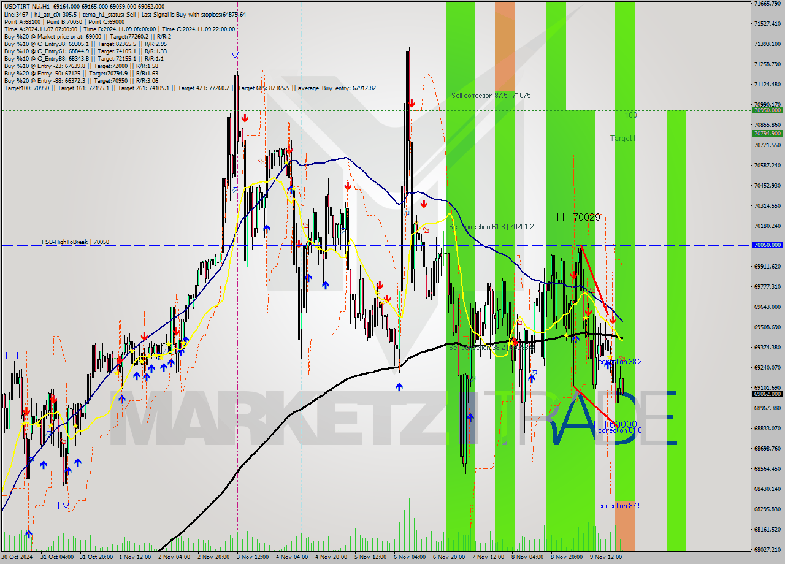Select the Target1 label
785x564 pixels.
(622, 139)
